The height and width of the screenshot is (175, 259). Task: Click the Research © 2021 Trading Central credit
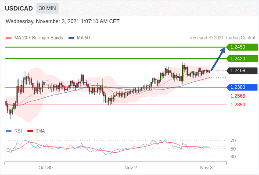click(x=222, y=38)
